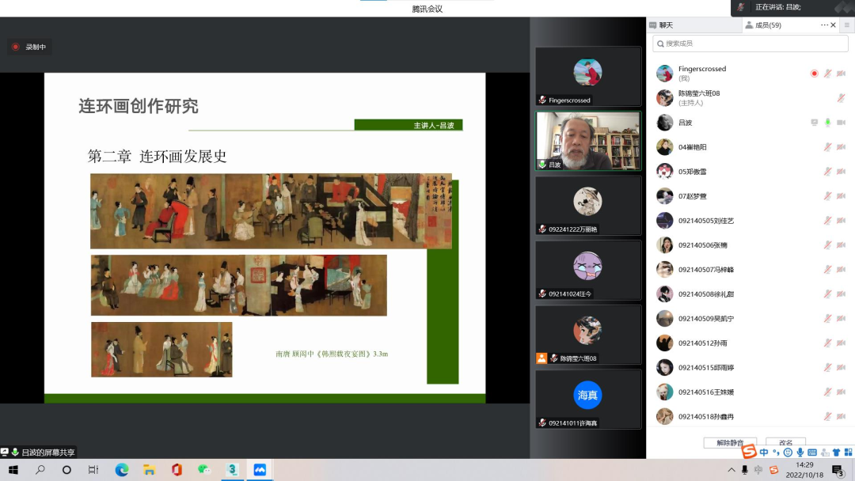855x481 pixels.
Task: Click the 改名 rename button
Action: tap(785, 443)
